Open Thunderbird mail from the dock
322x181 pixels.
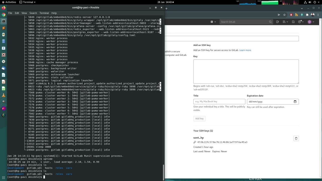4,68
